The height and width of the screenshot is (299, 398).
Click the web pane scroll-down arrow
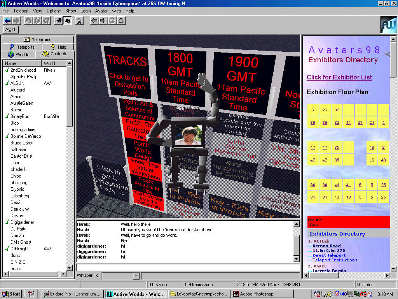(393, 269)
